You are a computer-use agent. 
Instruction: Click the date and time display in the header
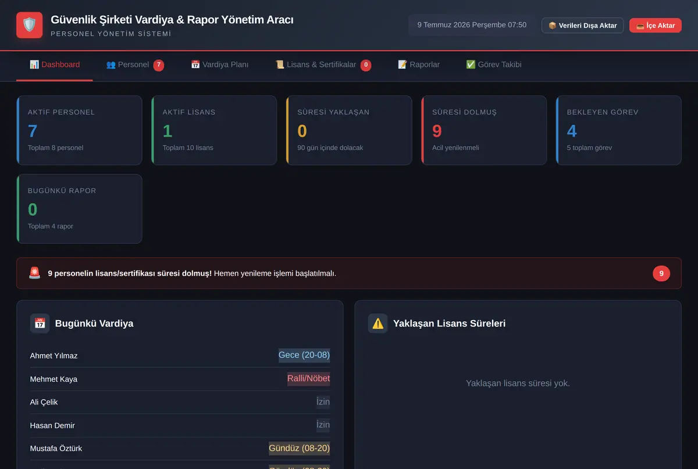472,25
